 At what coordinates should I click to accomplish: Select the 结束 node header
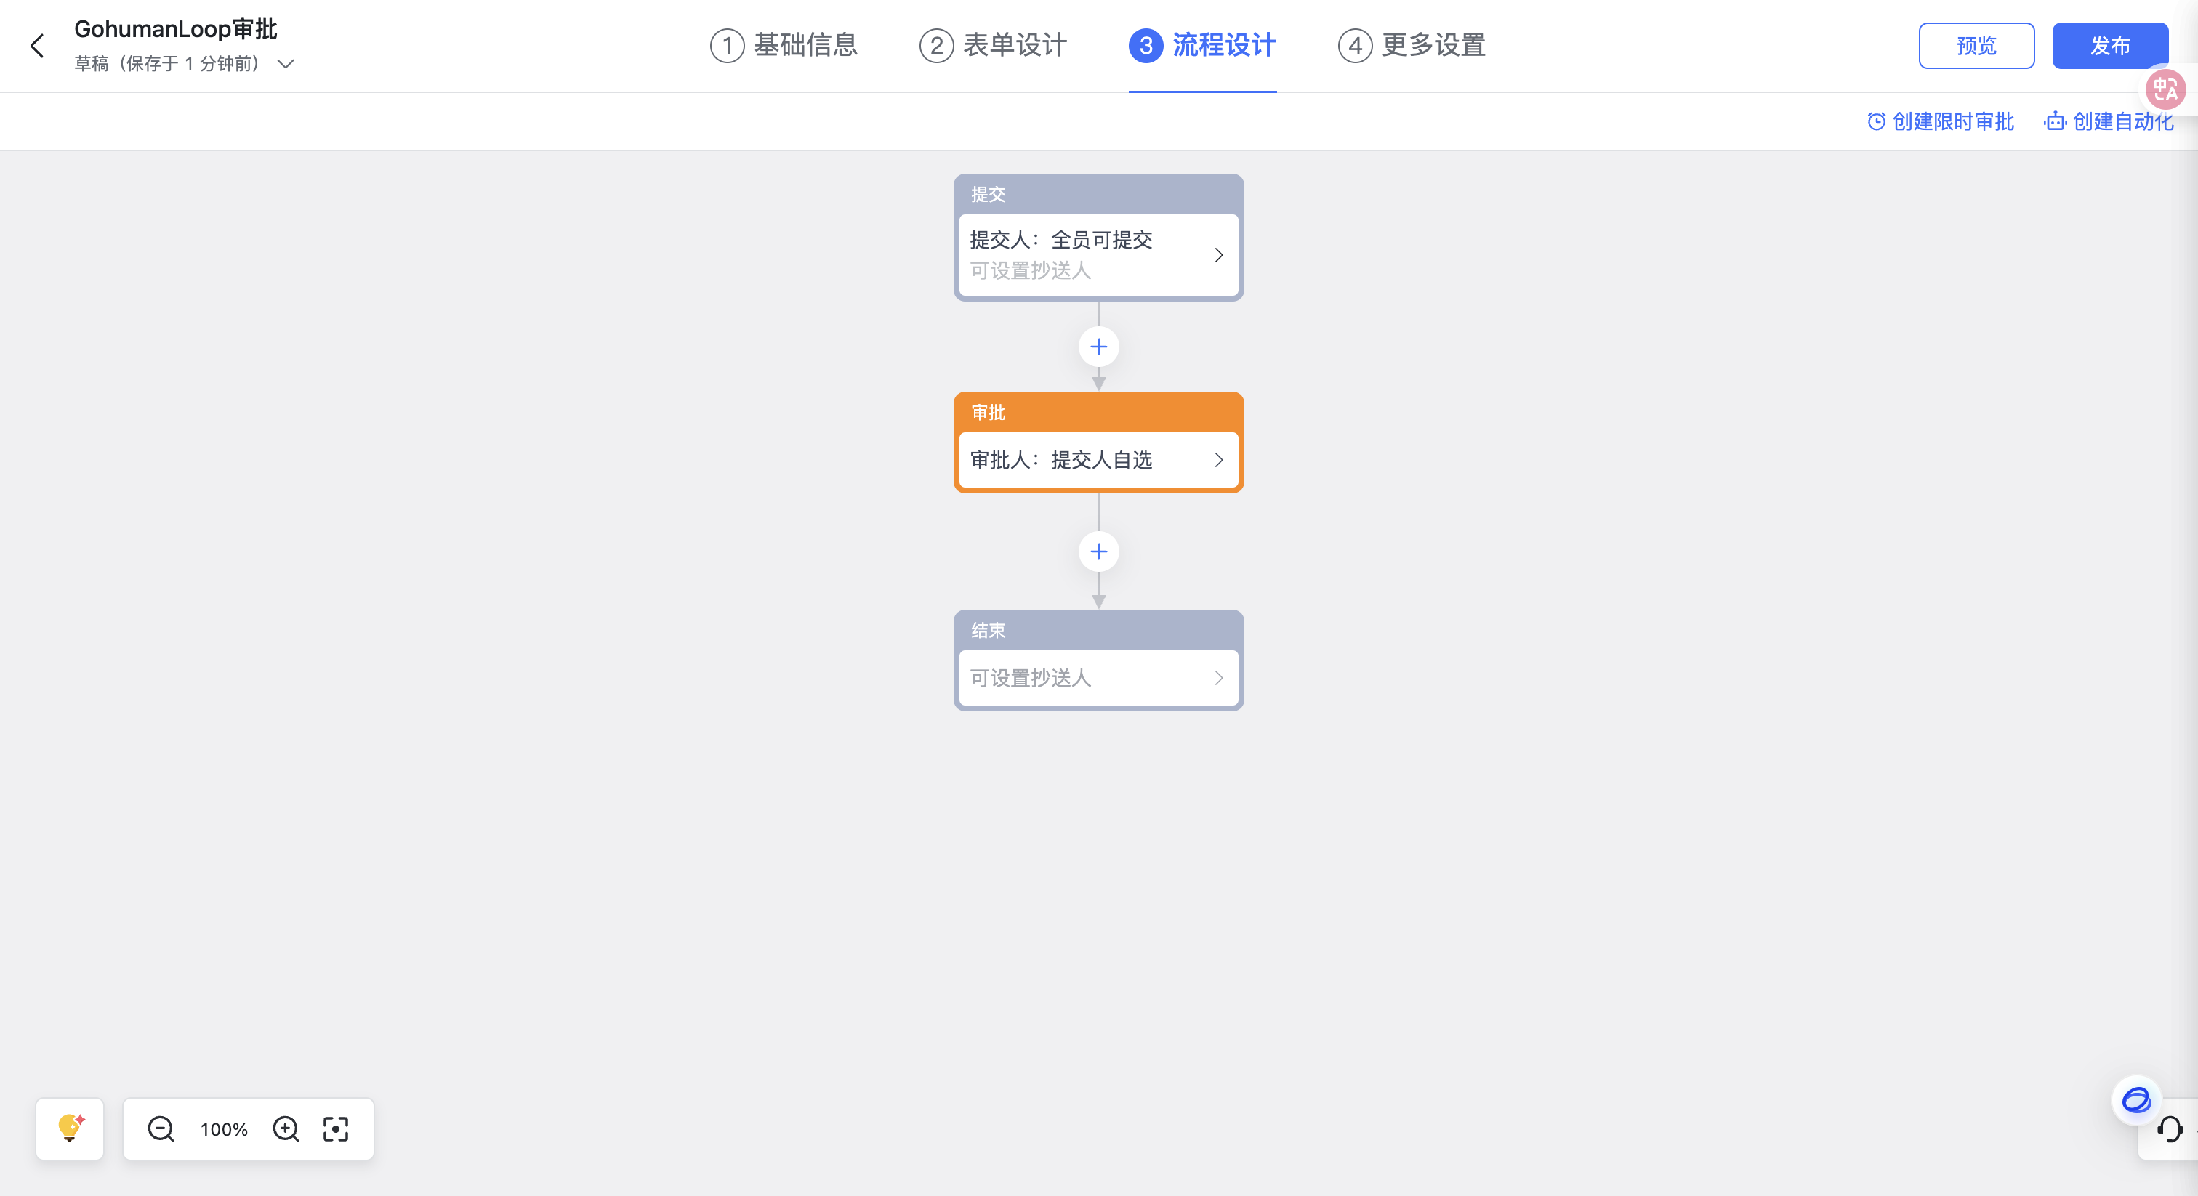1098,631
